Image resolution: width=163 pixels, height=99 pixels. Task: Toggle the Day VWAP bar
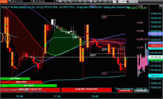pyautogui.click(x=15, y=78)
